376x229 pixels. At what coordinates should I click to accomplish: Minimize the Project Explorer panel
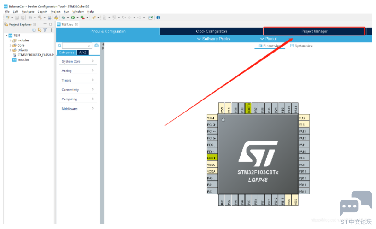45,24
